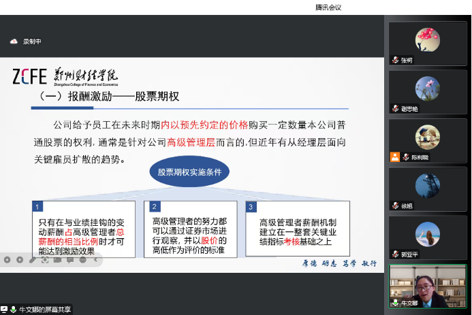Select 牛文娜's live video tile

click(427, 286)
